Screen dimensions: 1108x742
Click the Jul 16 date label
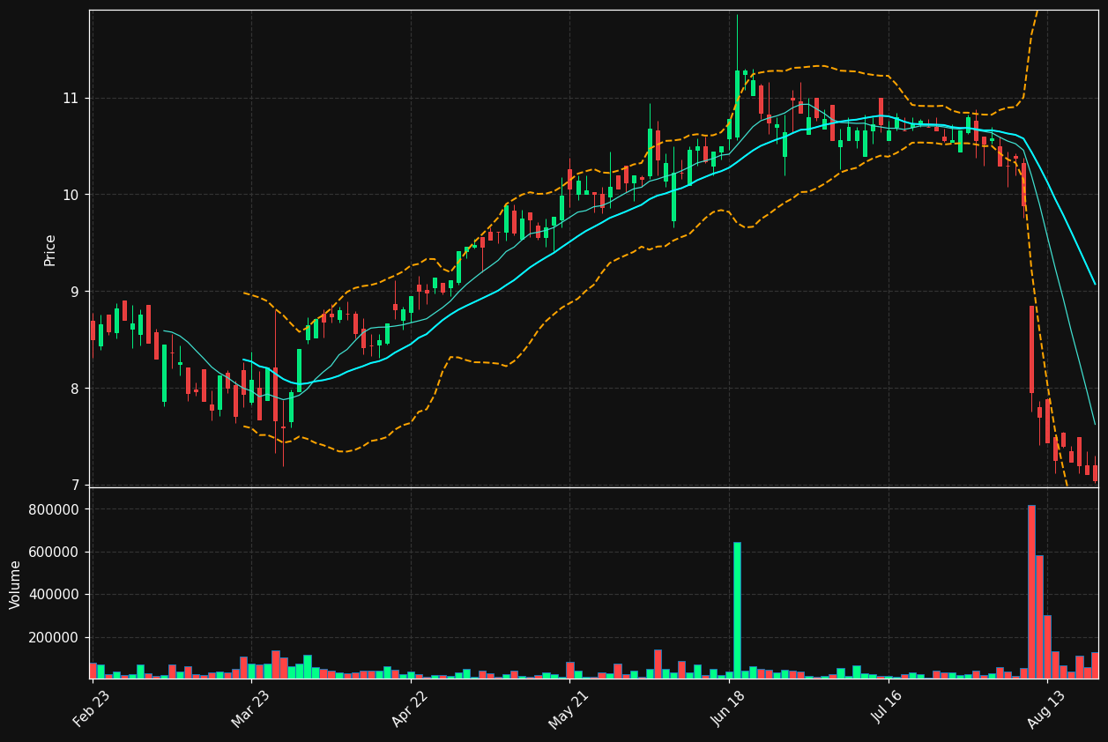[x=887, y=708]
